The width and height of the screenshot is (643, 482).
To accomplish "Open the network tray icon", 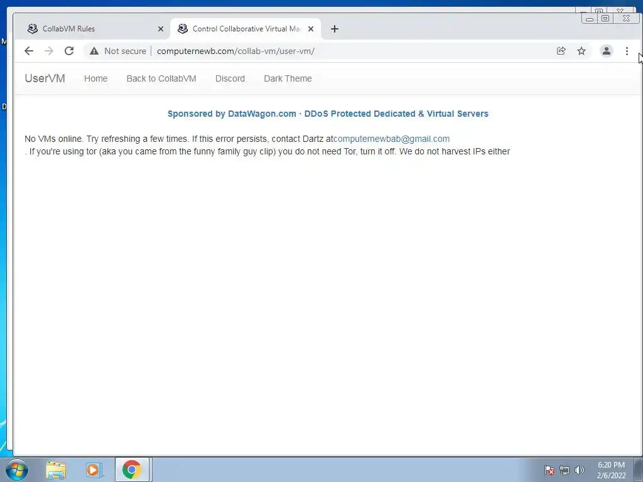I will pos(565,470).
